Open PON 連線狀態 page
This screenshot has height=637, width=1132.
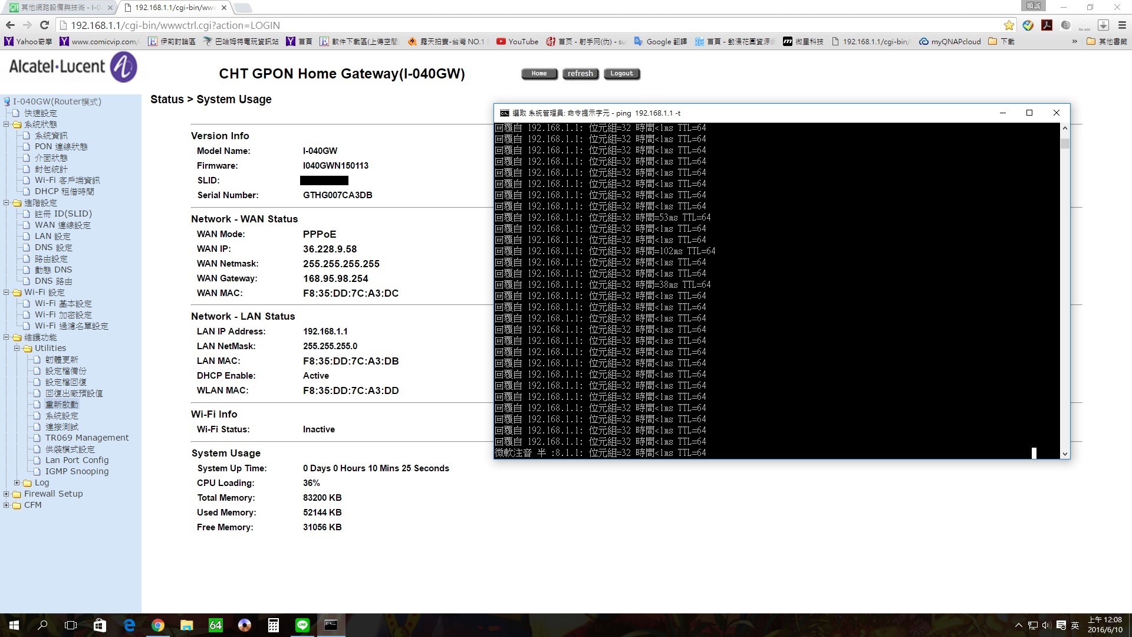point(61,147)
